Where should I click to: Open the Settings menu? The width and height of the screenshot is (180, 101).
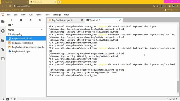pos(57,15)
